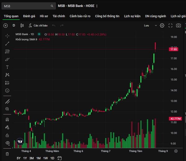Open the Cảnh báo rủi ro tab

pyautogui.click(x=80, y=16)
